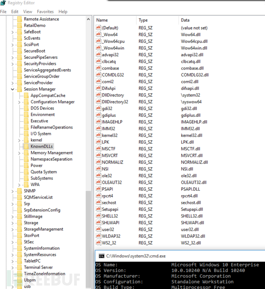Select the AppCompatCache key
Screen dimensions: 265x289
click(x=48, y=95)
